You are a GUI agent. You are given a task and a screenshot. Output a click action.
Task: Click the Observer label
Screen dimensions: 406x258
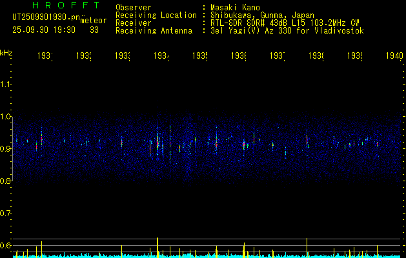pyautogui.click(x=134, y=8)
